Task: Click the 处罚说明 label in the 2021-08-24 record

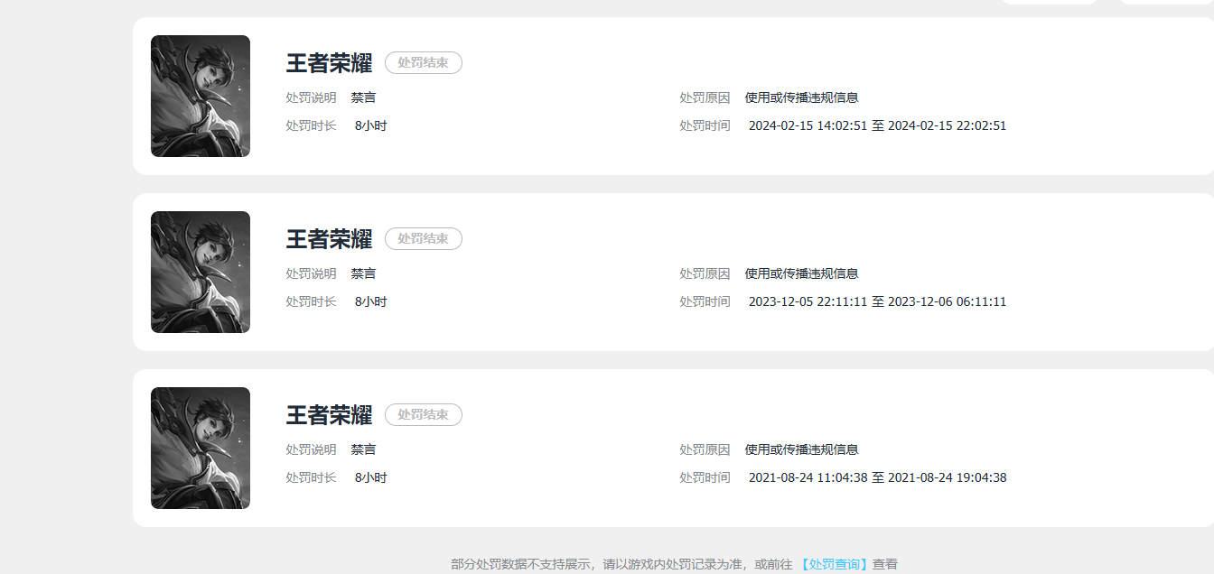Action: 311,449
